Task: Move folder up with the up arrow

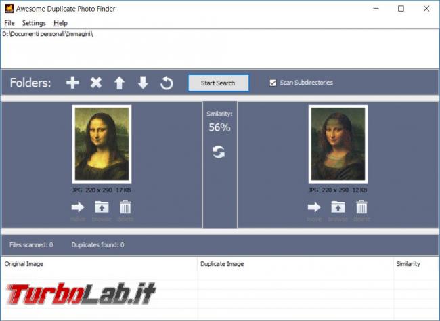Action: (x=119, y=83)
